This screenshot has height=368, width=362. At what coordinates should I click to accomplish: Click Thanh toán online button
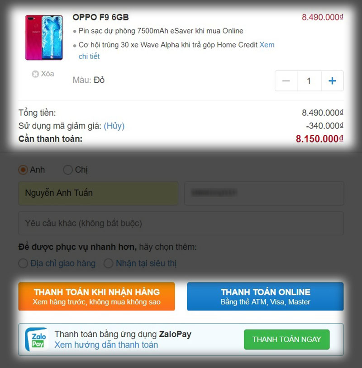click(265, 296)
